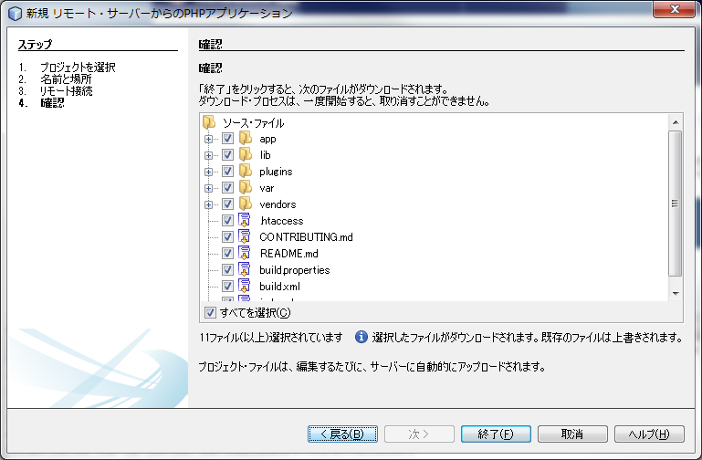Viewport: 702px width, 460px height.
Task: Select the vendors folder name
Action: 278,204
